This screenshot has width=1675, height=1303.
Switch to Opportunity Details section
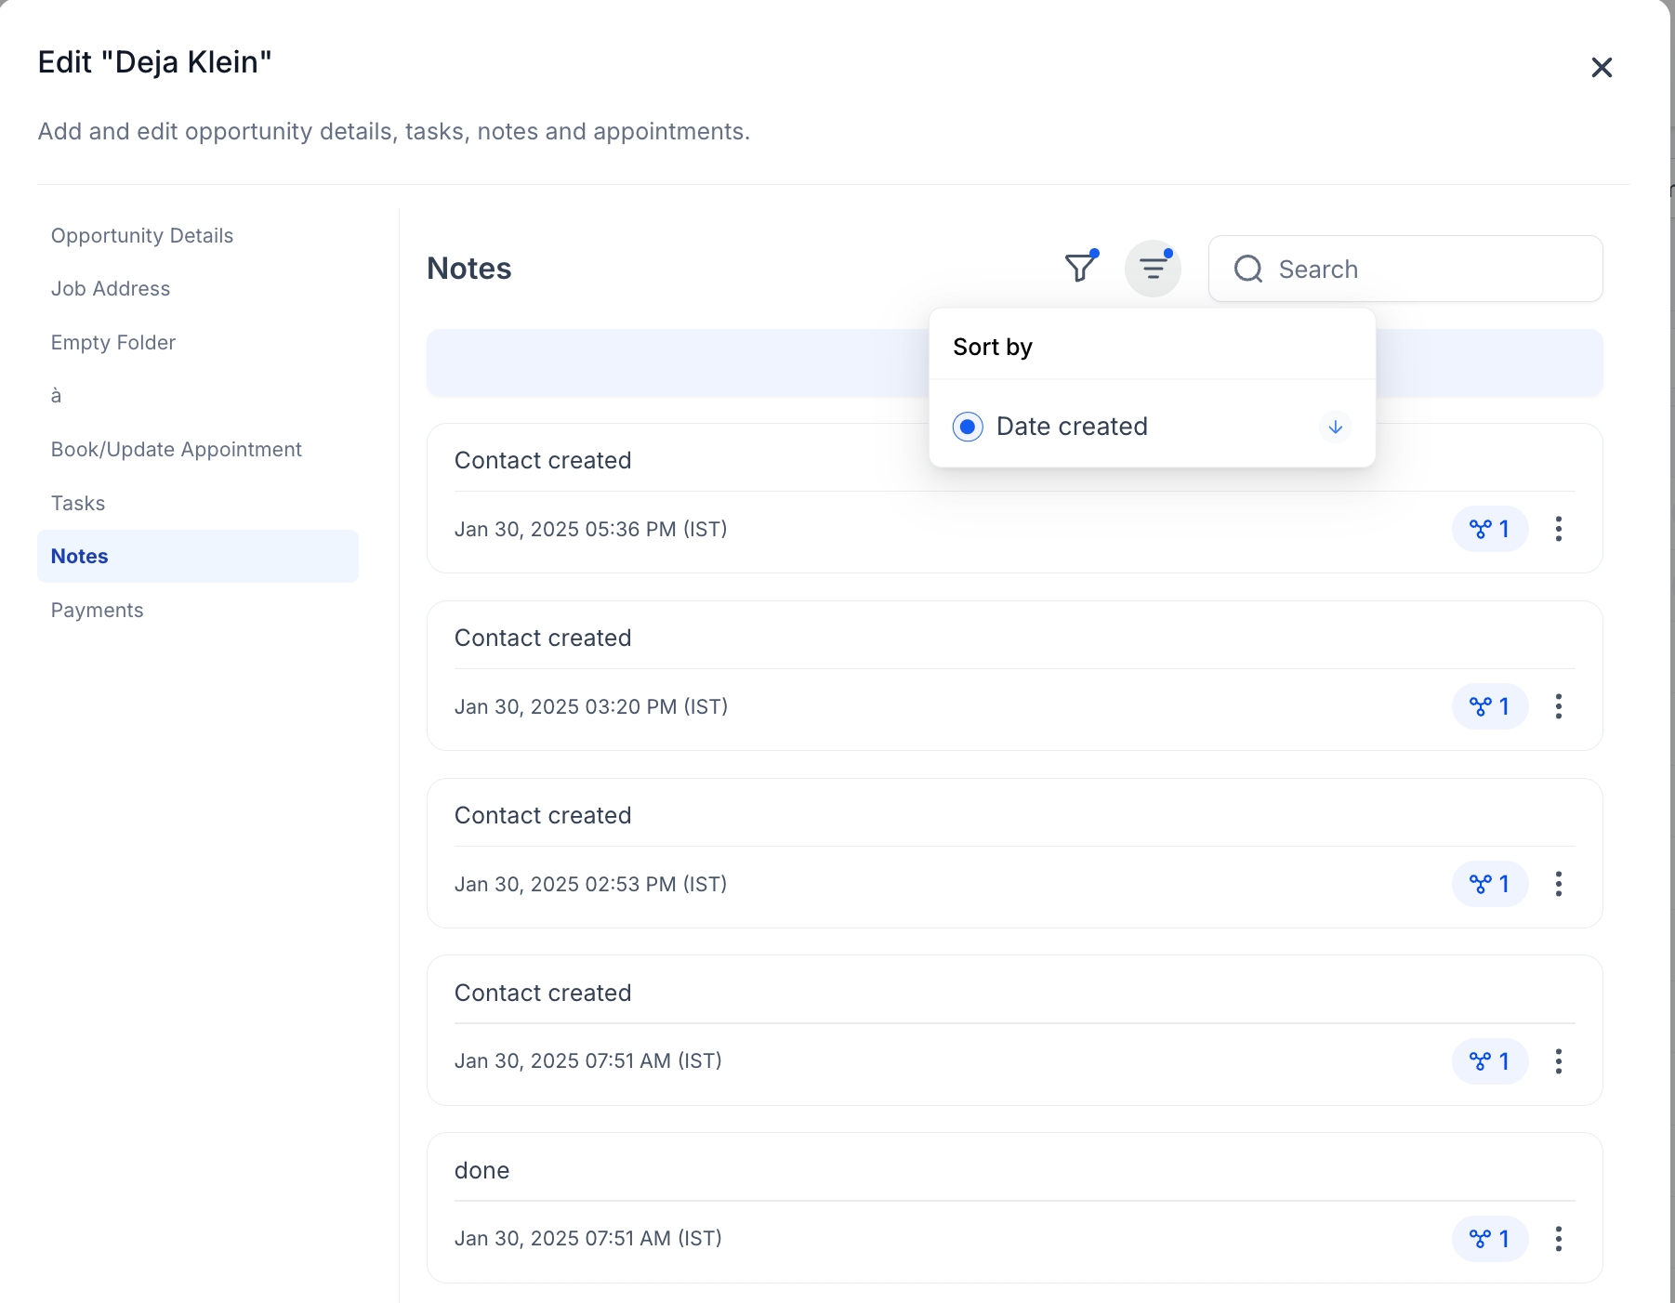[142, 236]
